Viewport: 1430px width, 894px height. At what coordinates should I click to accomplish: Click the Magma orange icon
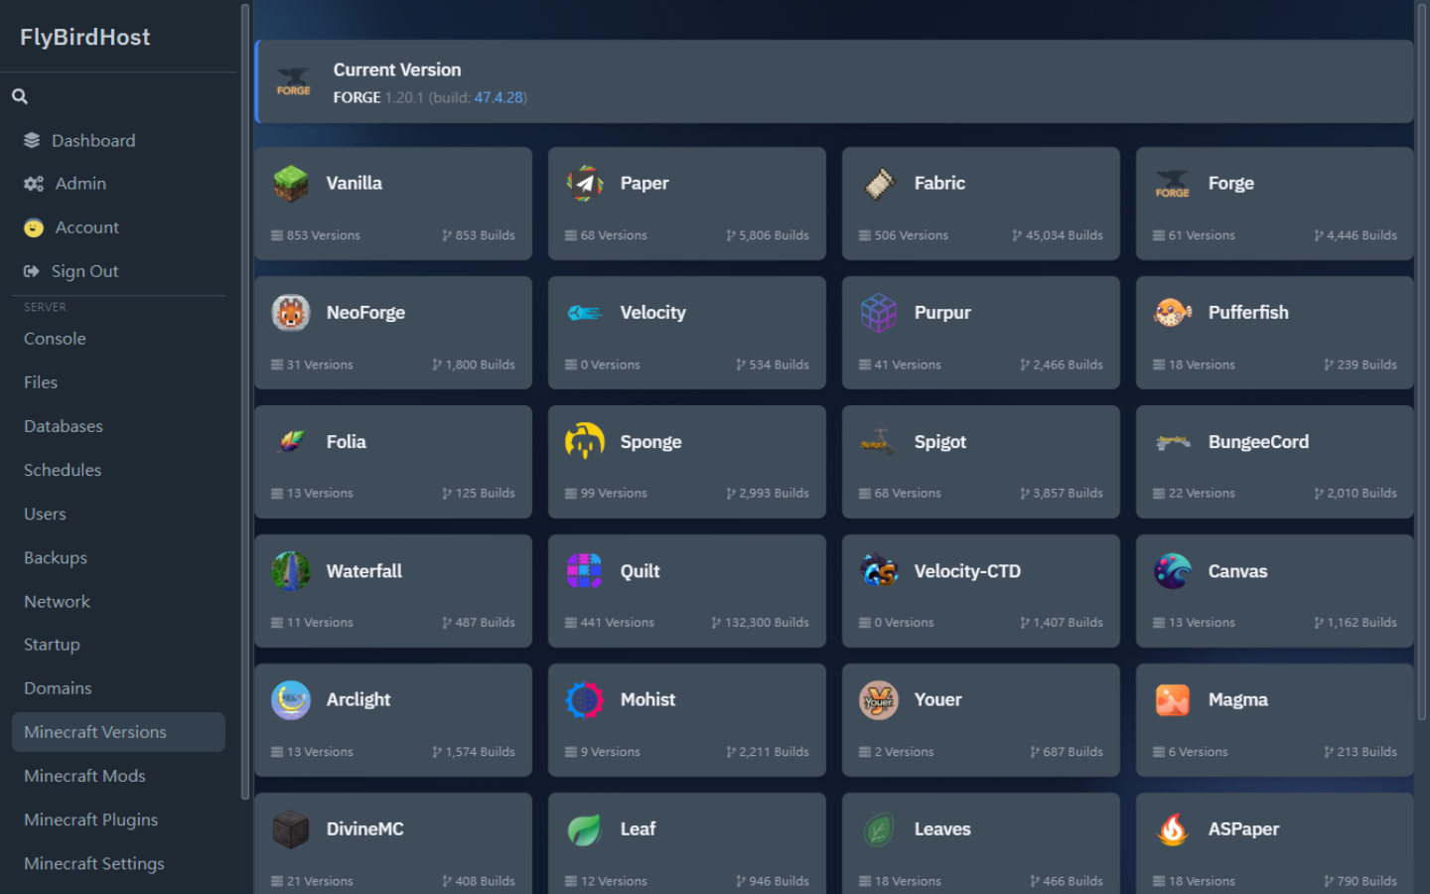click(1173, 700)
